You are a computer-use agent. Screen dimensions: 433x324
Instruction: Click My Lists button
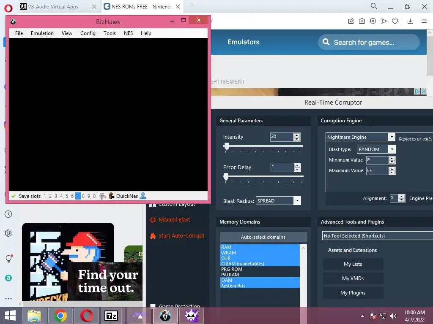pos(353,264)
